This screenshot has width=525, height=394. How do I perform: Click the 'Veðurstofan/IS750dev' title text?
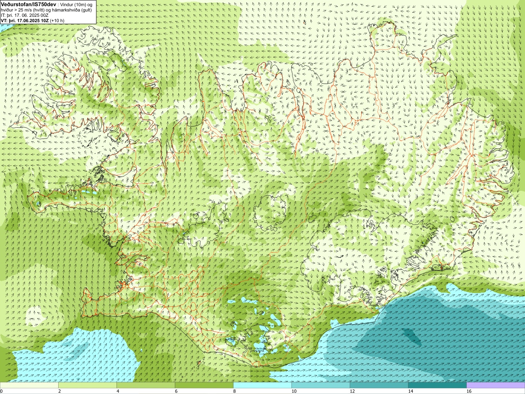coord(28,4)
